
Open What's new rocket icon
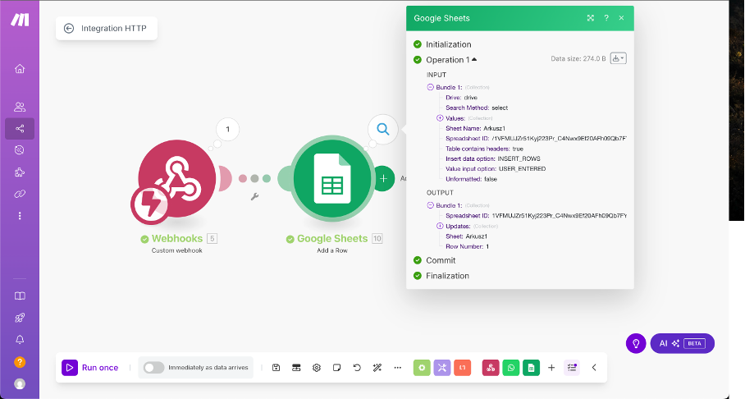tap(20, 318)
